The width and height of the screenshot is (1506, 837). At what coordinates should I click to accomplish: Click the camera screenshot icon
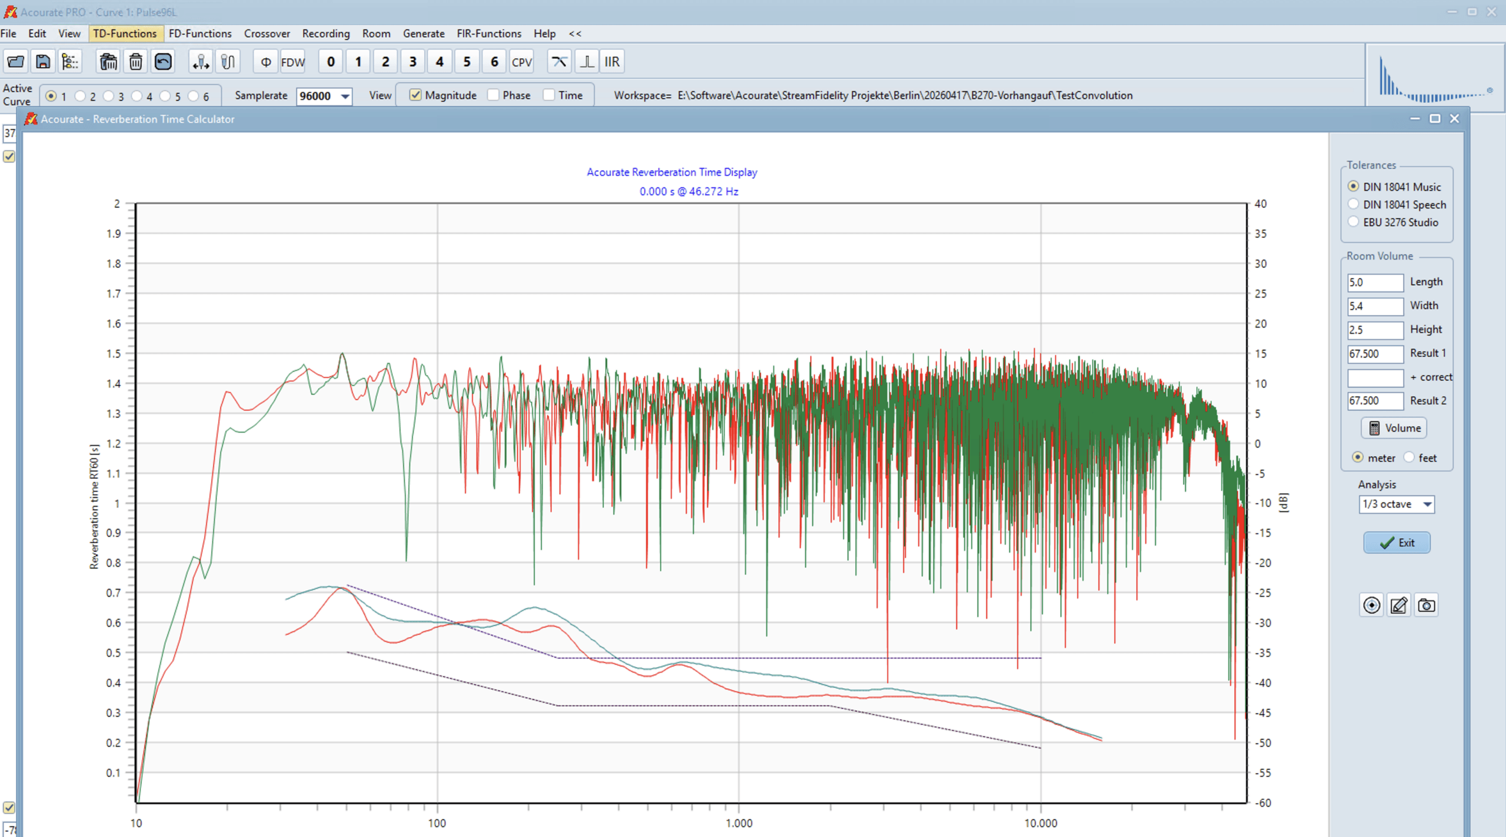pos(1426,605)
